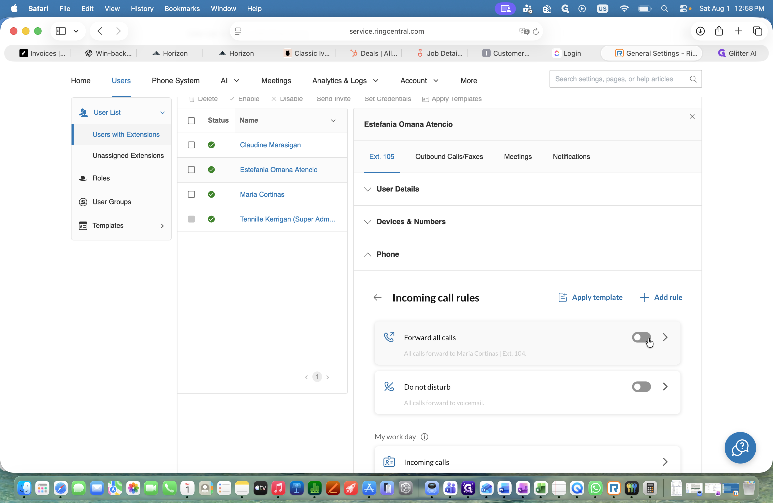Open Claudine Marasigan user link
This screenshot has width=773, height=503.
tap(270, 145)
